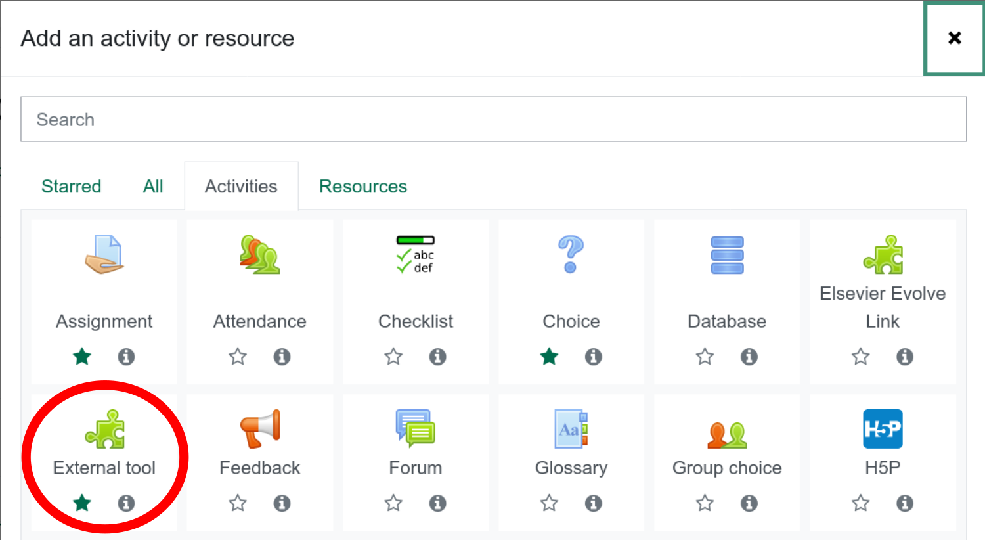This screenshot has height=540, width=985.
Task: Open info for Elsevier Evolve Link
Action: pyautogui.click(x=905, y=357)
